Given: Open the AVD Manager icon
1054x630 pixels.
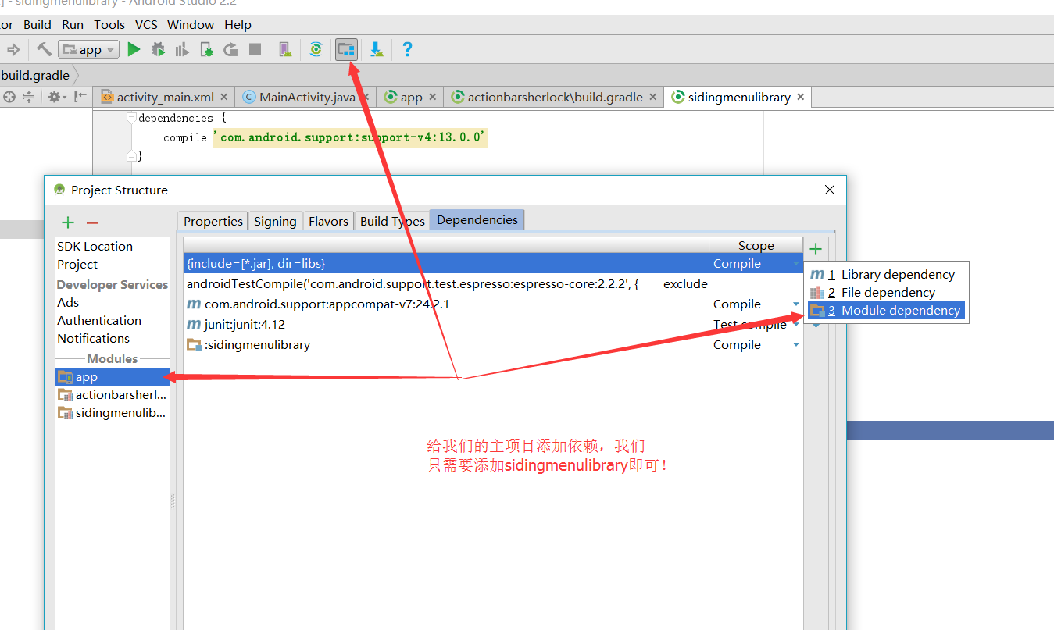Looking at the screenshot, I should (x=285, y=49).
